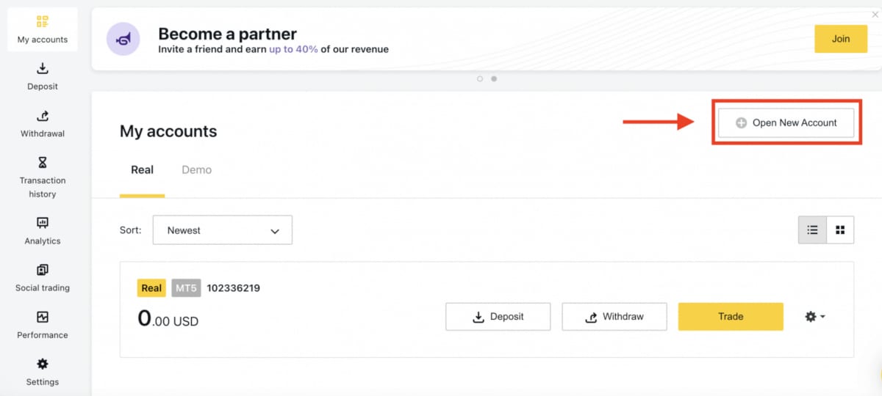This screenshot has height=396, width=882.
Task: Withdraw from account 102336219
Action: pyautogui.click(x=614, y=317)
